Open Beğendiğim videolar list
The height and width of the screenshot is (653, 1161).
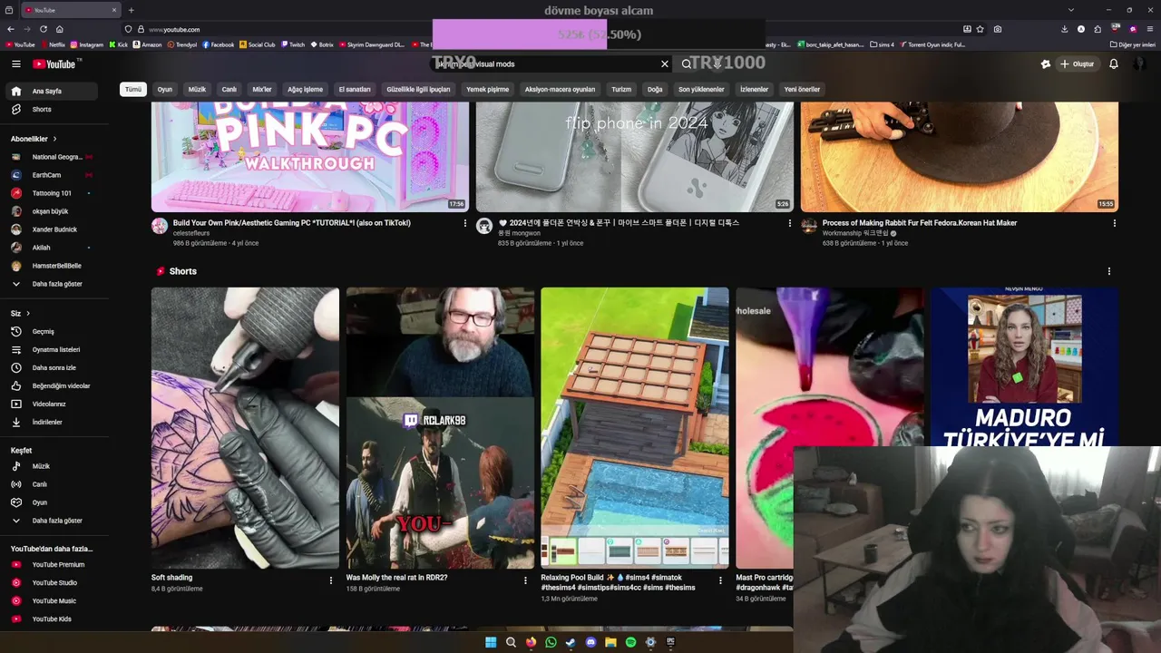coord(53,385)
